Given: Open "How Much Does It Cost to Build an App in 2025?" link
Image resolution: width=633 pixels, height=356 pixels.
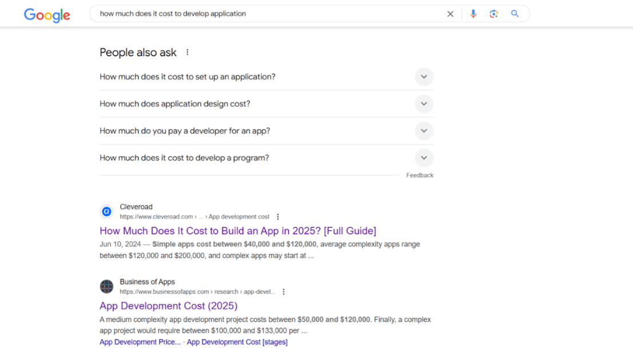Looking at the screenshot, I should pos(238,231).
